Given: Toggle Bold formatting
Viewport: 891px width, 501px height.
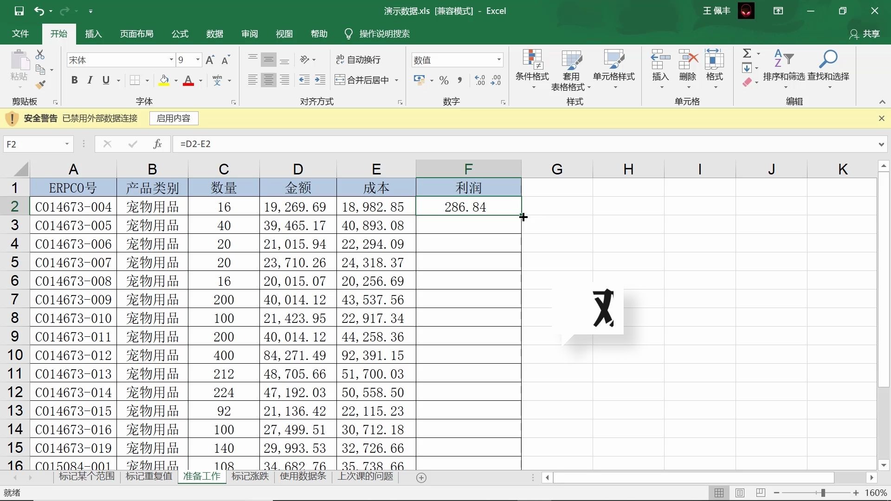Looking at the screenshot, I should point(74,80).
